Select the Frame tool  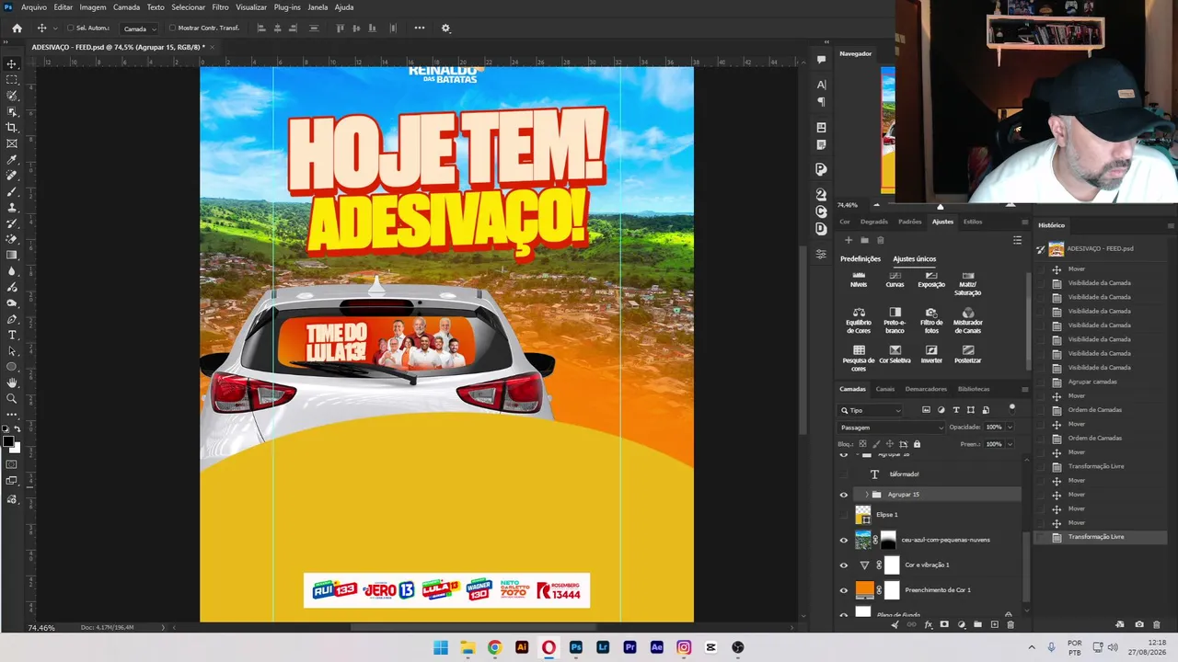click(12, 143)
